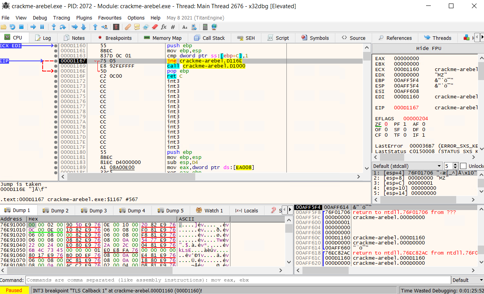Toggle the CF flag value
This screenshot has height=294, width=484.
(386, 135)
